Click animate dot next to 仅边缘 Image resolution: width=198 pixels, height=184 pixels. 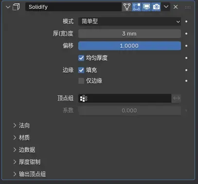pyautogui.click(x=186, y=81)
